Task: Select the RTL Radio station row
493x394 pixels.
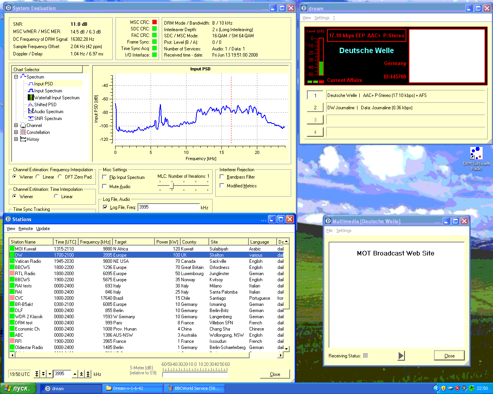Action: click(146, 273)
